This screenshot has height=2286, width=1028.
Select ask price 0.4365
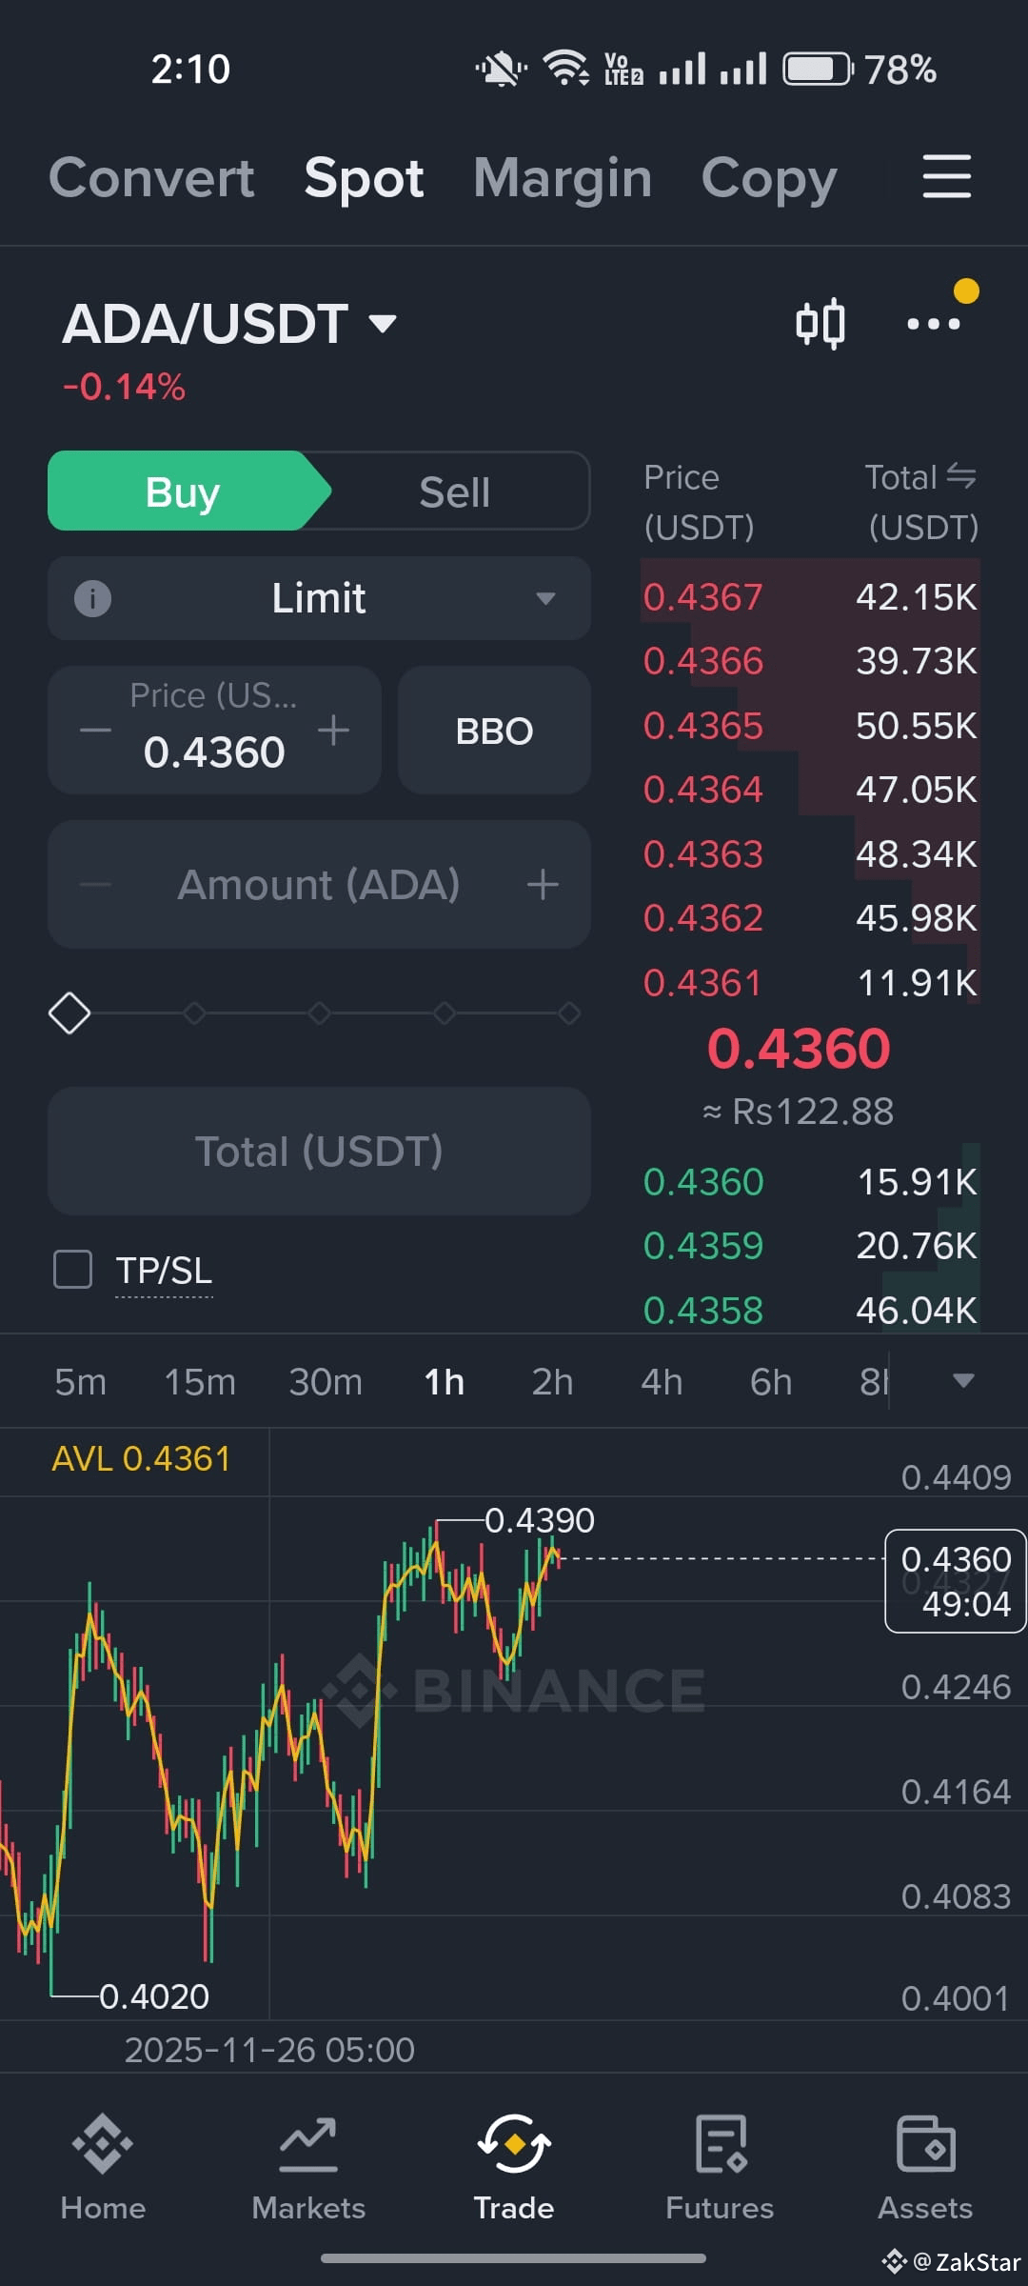pos(702,726)
